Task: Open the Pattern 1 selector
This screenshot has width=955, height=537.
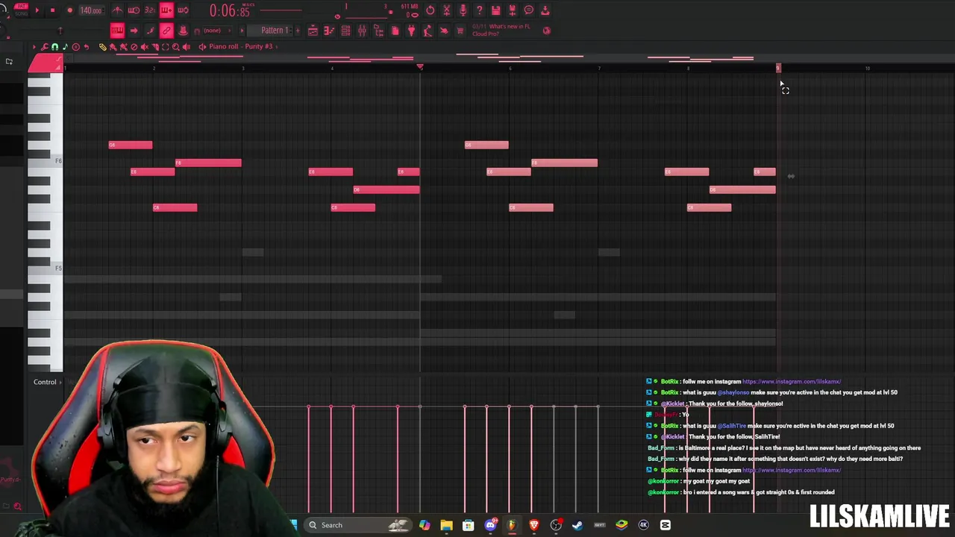Action: pyautogui.click(x=274, y=31)
